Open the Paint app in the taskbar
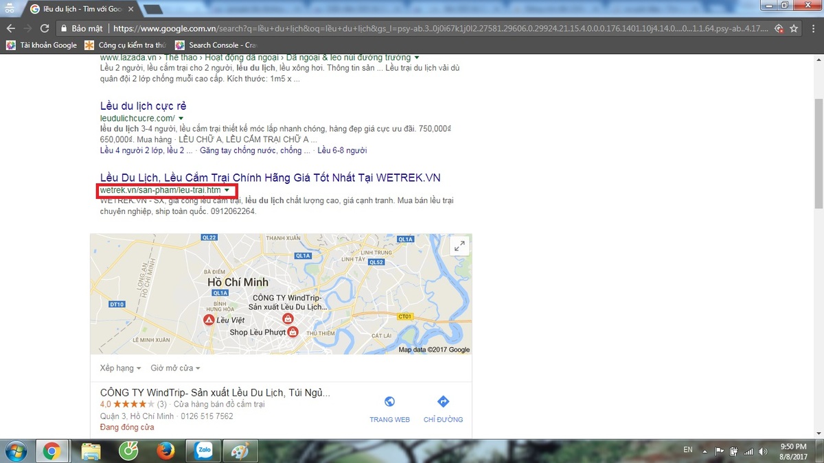The width and height of the screenshot is (824, 463). (240, 451)
